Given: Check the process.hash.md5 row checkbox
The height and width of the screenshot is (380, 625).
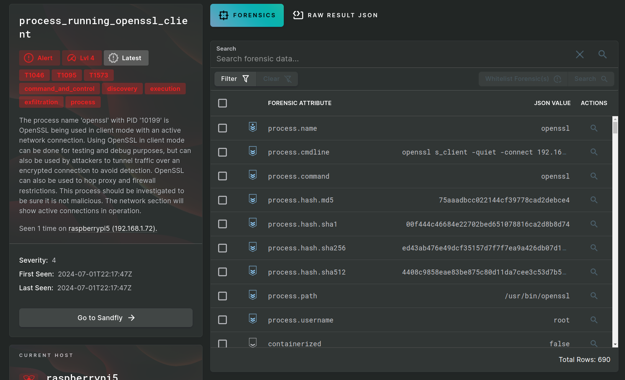Looking at the screenshot, I should pyautogui.click(x=223, y=200).
